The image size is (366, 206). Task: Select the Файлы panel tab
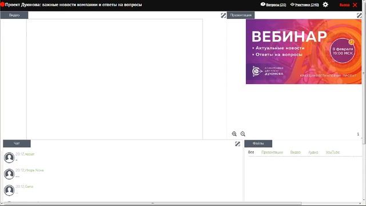[x=258, y=144]
